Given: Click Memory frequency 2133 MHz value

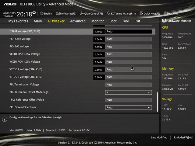Looking at the screenshot, I should coord(167,78).
